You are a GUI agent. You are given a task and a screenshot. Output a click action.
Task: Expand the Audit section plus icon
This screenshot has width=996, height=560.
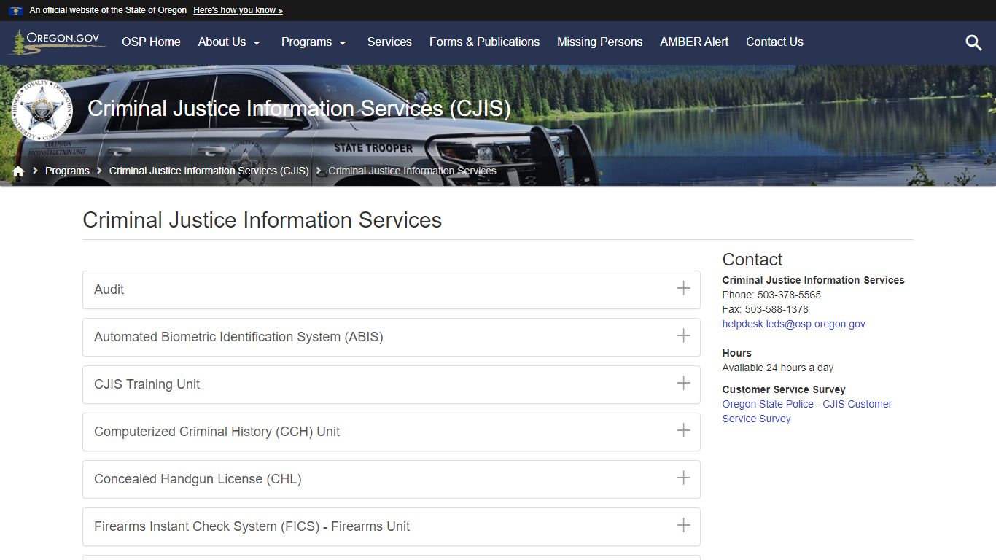pos(683,289)
